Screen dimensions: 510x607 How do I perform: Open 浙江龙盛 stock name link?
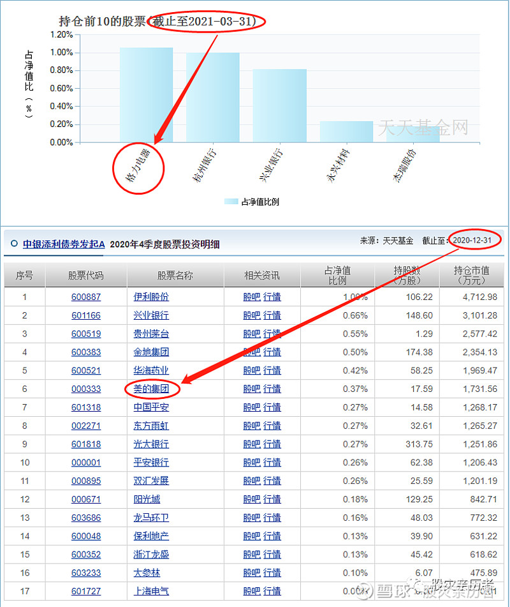(x=151, y=555)
